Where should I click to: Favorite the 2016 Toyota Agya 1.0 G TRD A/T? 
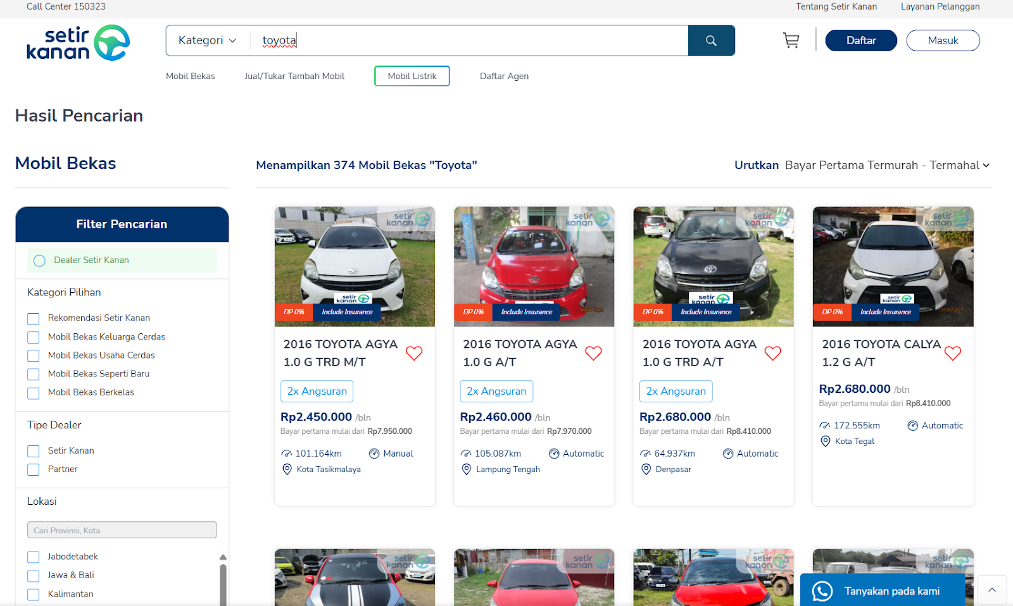point(773,353)
